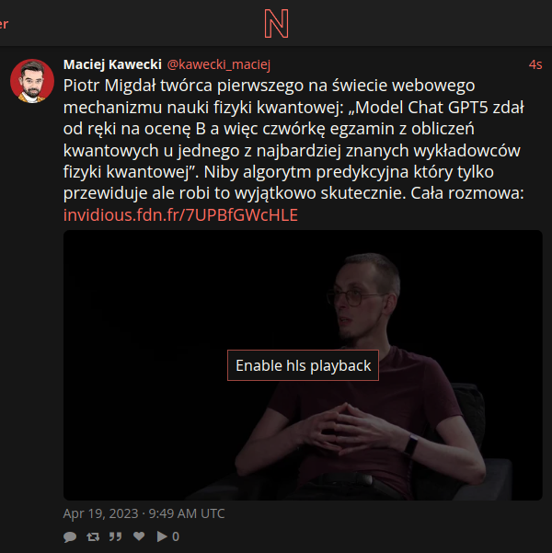Click the heart likes icon

[x=139, y=536]
